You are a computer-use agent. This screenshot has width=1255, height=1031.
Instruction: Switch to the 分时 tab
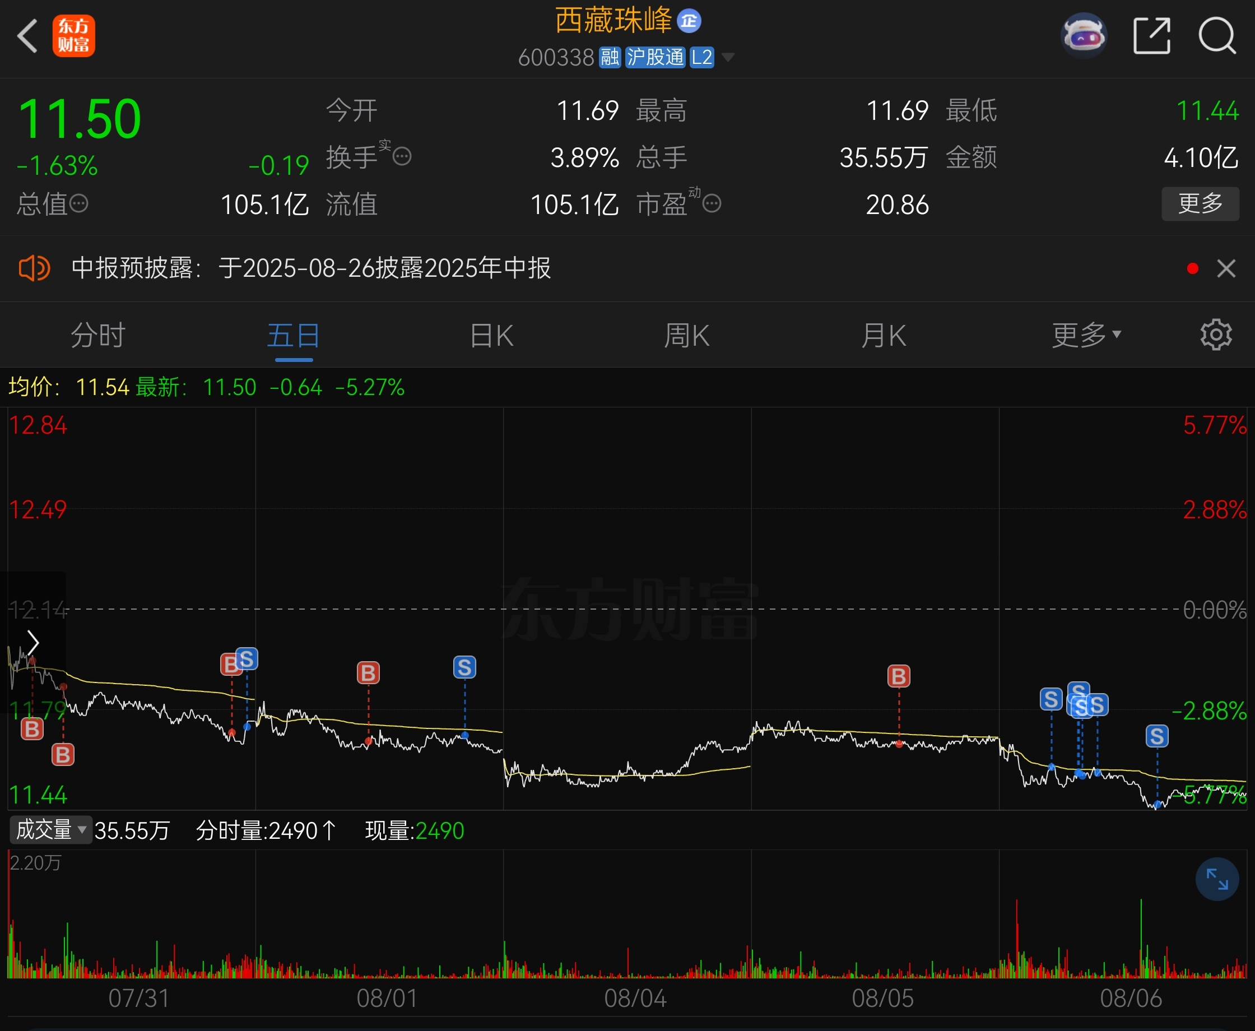click(98, 336)
